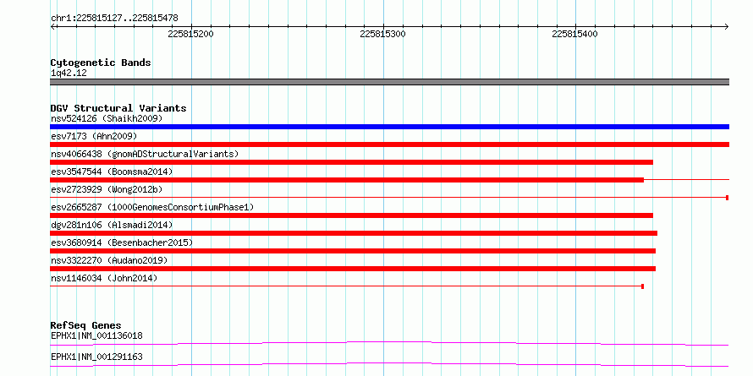
Task: Click the 1q42.12 band label
Action: pyautogui.click(x=69, y=74)
